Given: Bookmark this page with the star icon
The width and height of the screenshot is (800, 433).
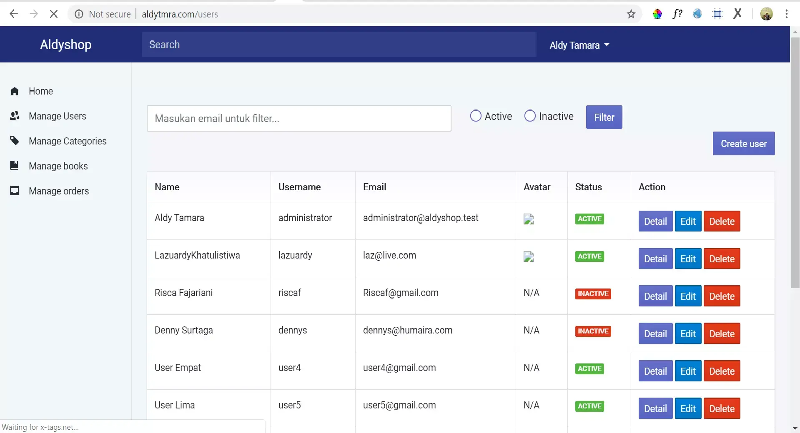Looking at the screenshot, I should point(631,14).
